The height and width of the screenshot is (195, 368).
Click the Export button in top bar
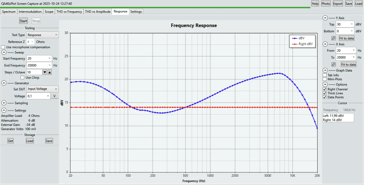(338, 3)
